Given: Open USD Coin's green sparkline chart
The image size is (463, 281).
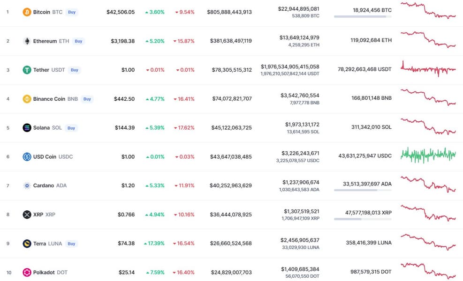Looking at the screenshot, I should 428,154.
